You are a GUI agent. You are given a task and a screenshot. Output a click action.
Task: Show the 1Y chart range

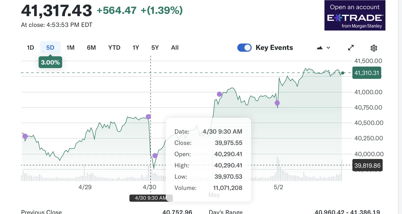click(x=136, y=48)
